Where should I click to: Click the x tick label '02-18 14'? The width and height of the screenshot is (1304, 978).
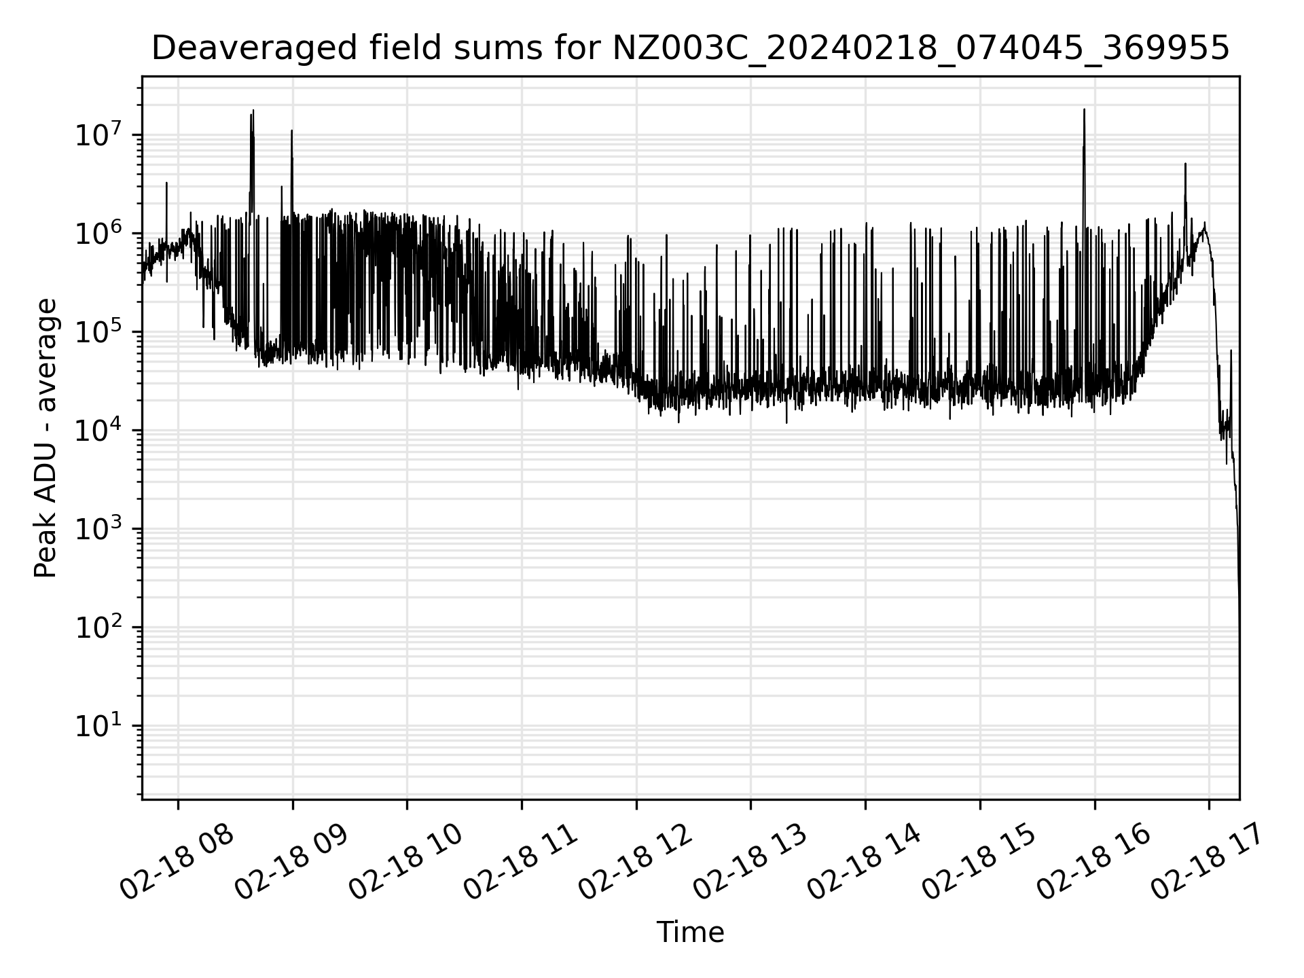[x=864, y=863]
